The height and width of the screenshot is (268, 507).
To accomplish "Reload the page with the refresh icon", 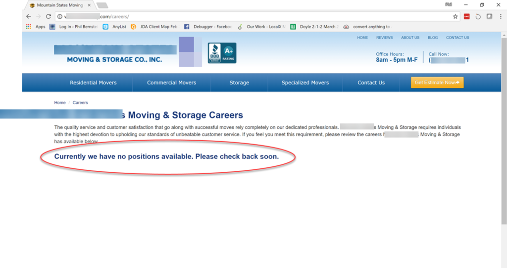I will (48, 16).
